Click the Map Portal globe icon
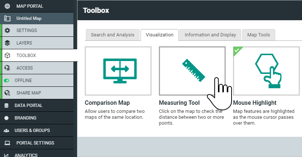This screenshot has width=302, height=157. [7, 6]
